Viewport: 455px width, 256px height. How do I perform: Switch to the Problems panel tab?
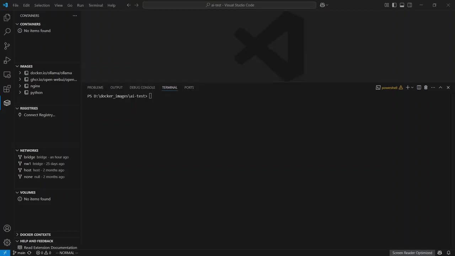(x=95, y=87)
